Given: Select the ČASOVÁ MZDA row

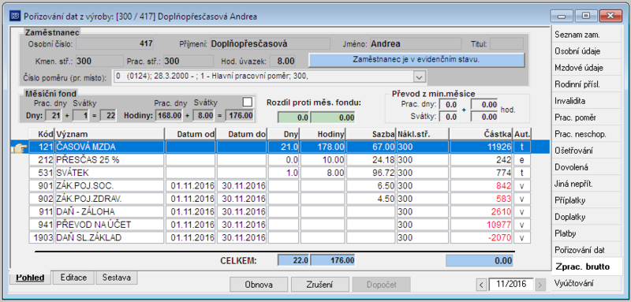Looking at the screenshot, I should coord(281,147).
